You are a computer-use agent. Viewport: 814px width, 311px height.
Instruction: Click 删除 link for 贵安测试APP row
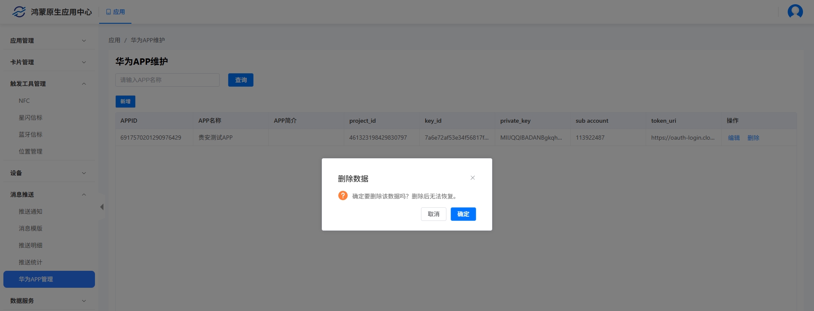click(x=753, y=138)
